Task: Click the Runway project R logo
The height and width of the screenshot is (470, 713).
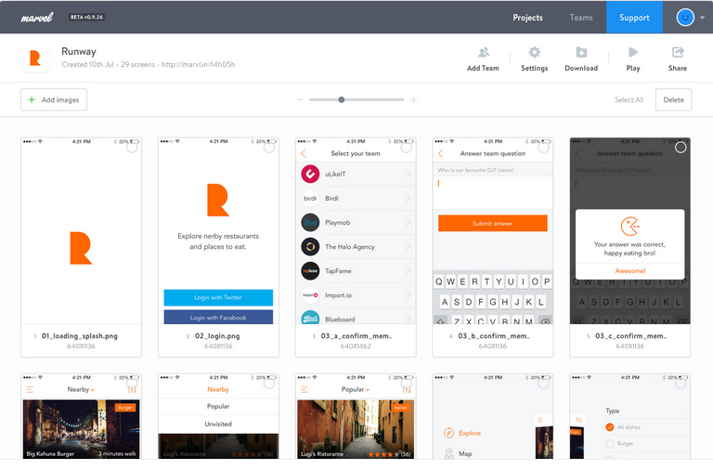Action: click(x=35, y=59)
